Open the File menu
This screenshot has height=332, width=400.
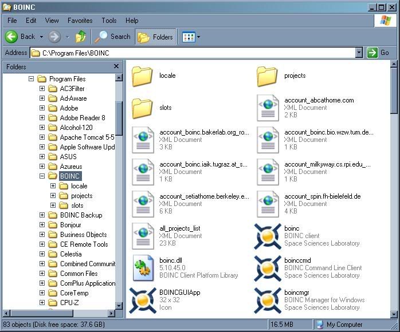[x=12, y=21]
